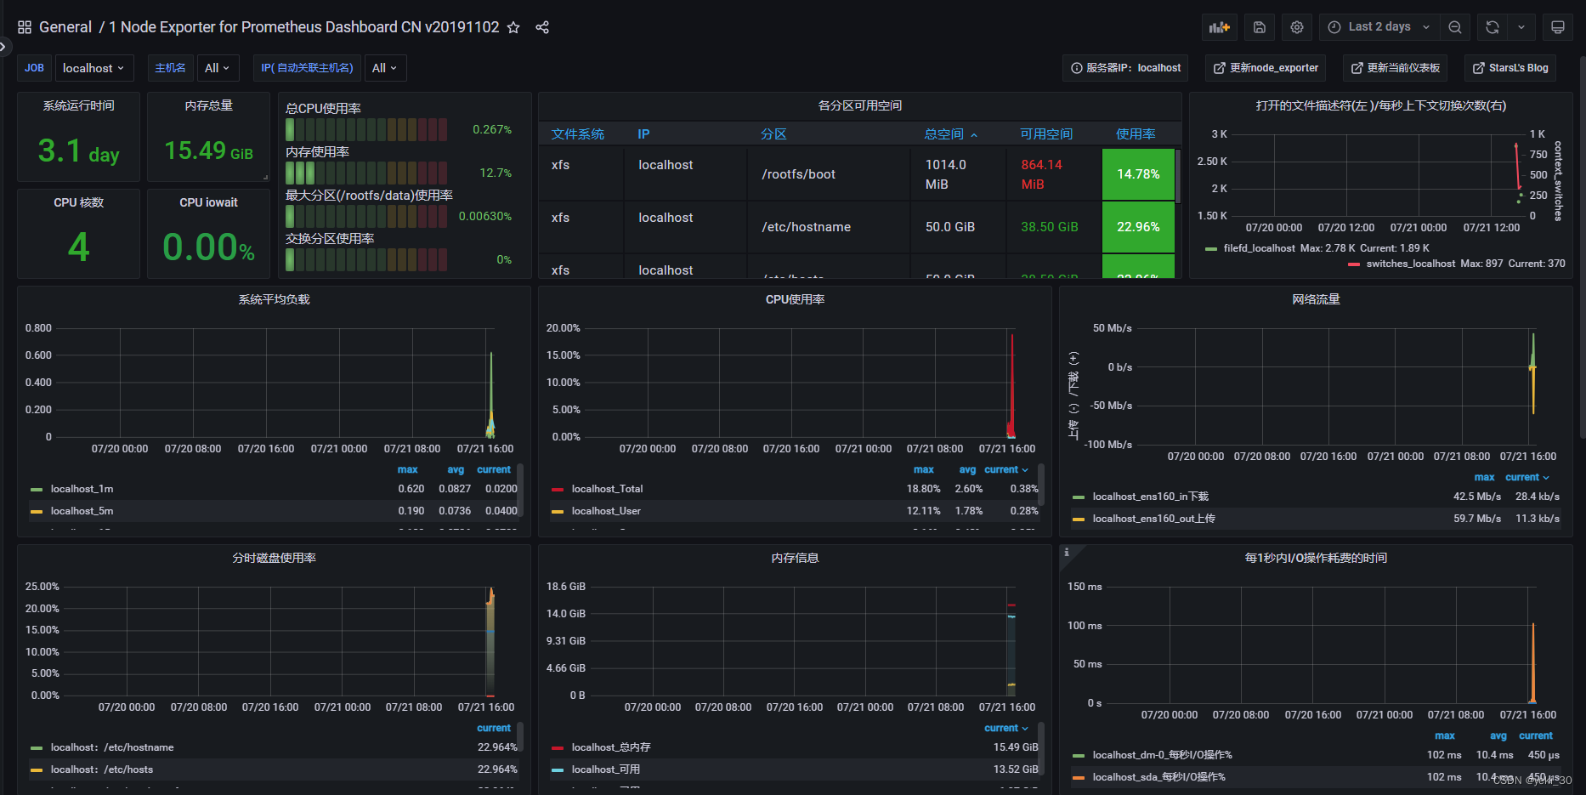The width and height of the screenshot is (1586, 795).
Task: Sort table by 文件系统 column
Action: click(577, 134)
